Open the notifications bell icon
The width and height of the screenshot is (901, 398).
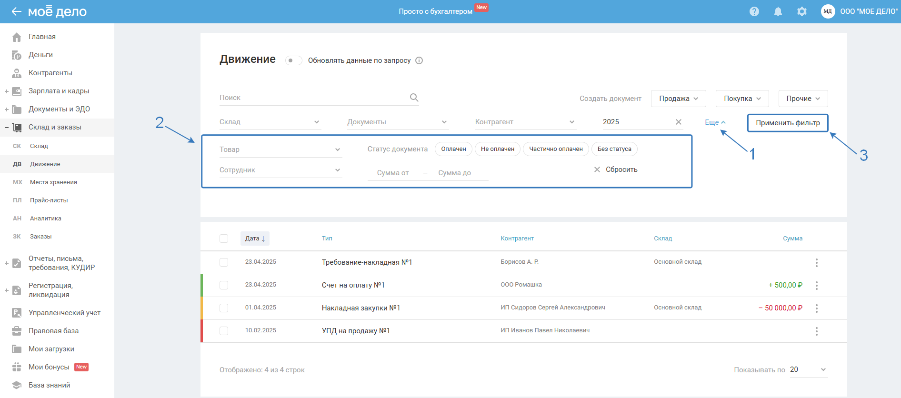[778, 11]
